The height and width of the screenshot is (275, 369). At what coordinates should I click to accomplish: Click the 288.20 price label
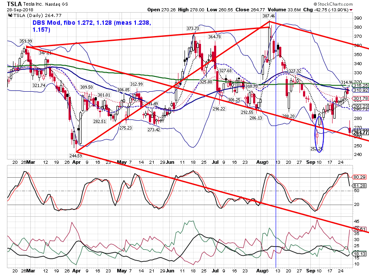pyautogui.click(x=289, y=116)
